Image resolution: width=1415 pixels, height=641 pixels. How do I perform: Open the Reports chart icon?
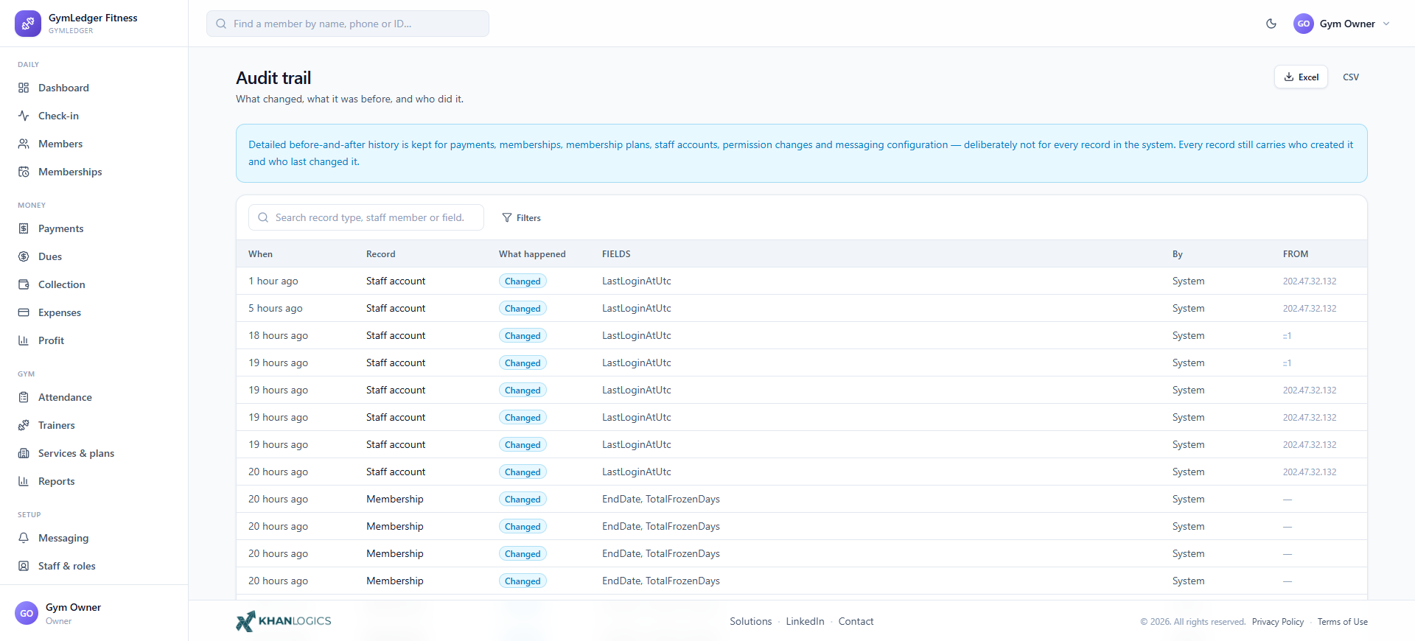click(x=24, y=481)
